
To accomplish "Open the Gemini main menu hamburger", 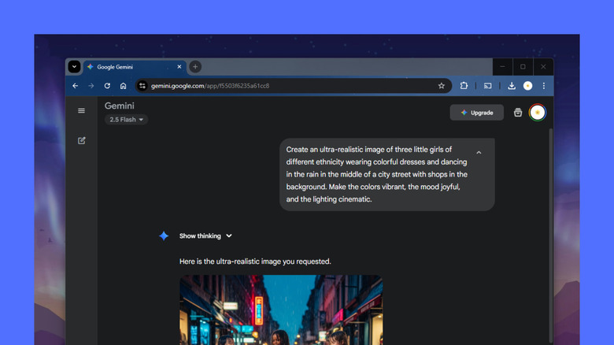I will pos(81,111).
